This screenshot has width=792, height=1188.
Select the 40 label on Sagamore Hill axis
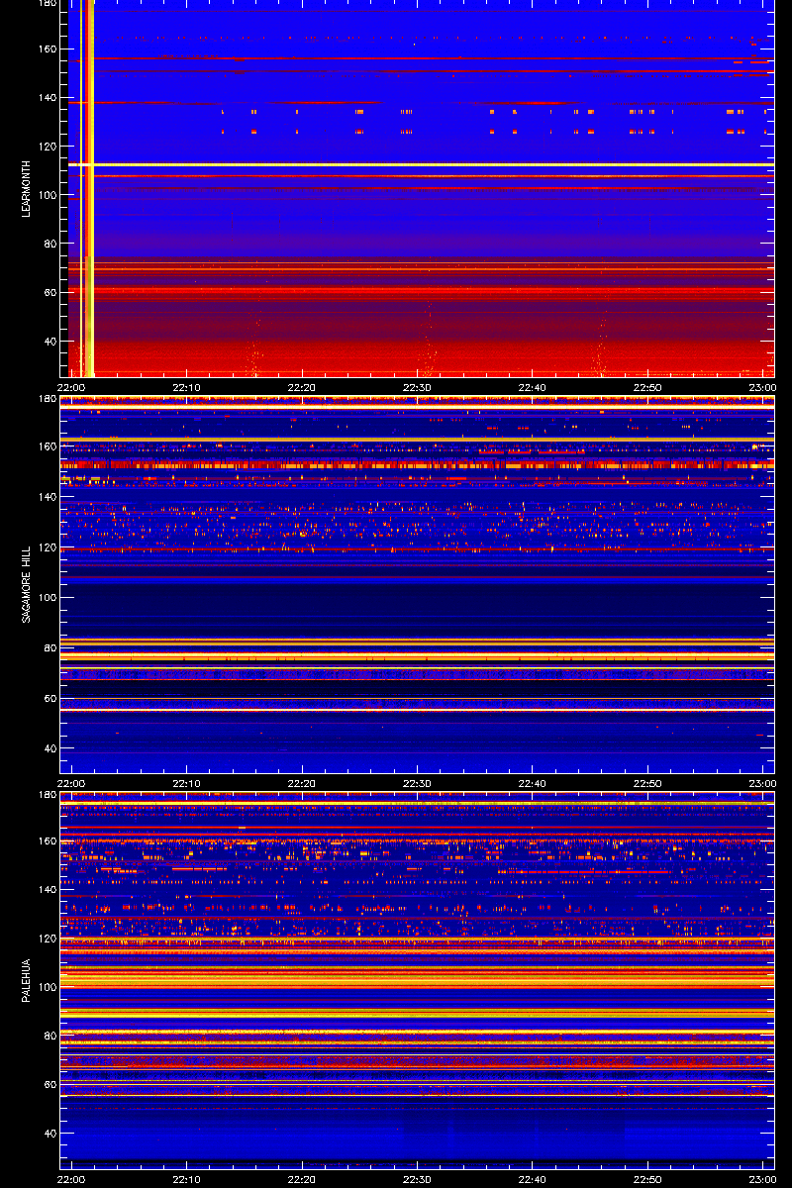51,749
